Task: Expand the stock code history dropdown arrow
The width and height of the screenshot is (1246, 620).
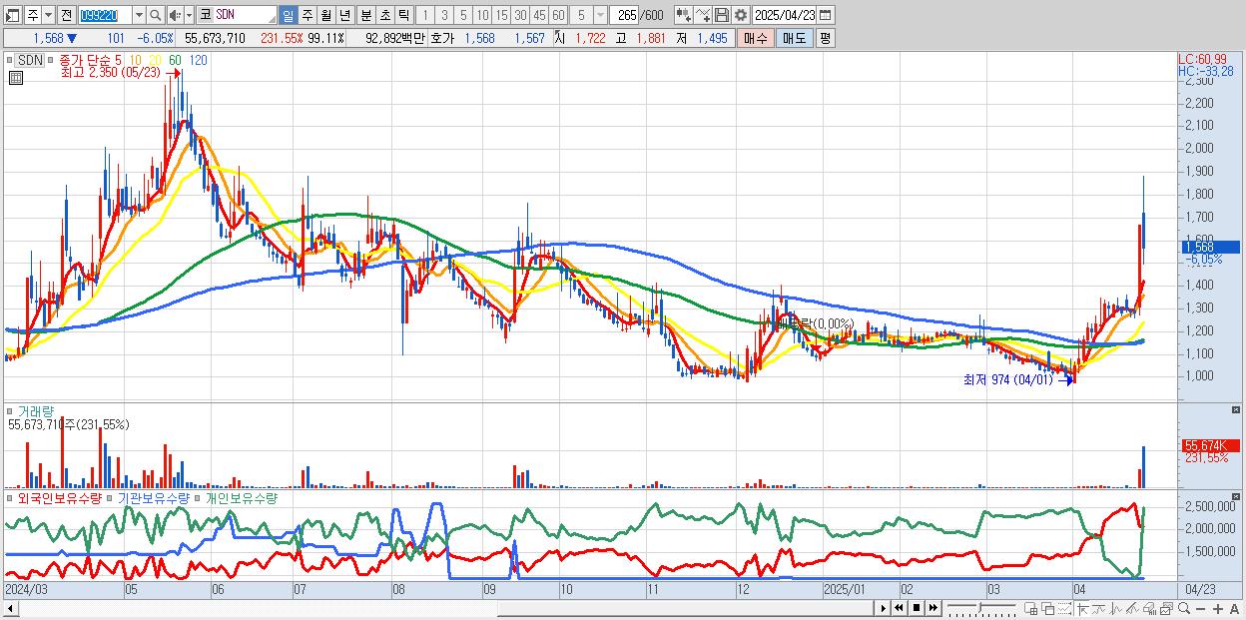Action: pyautogui.click(x=139, y=15)
